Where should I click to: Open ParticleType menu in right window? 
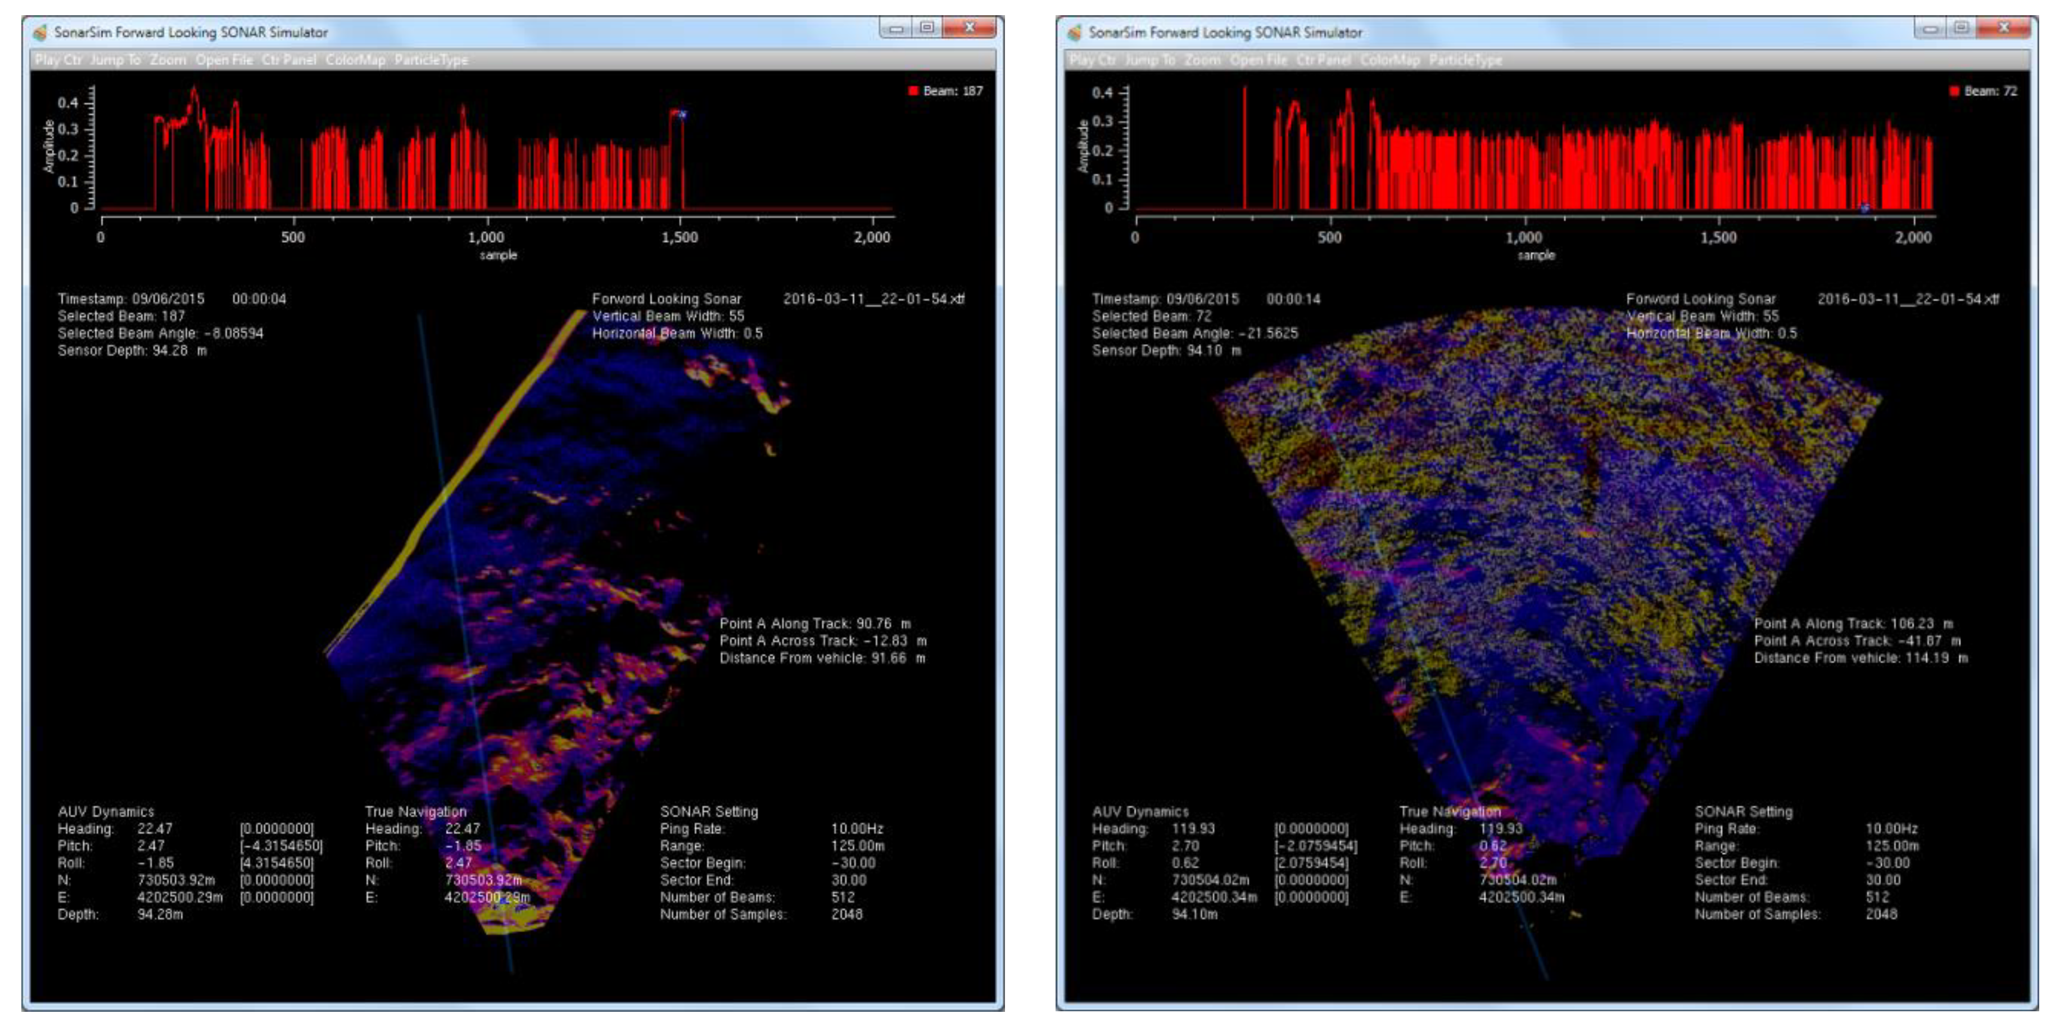[x=1466, y=60]
